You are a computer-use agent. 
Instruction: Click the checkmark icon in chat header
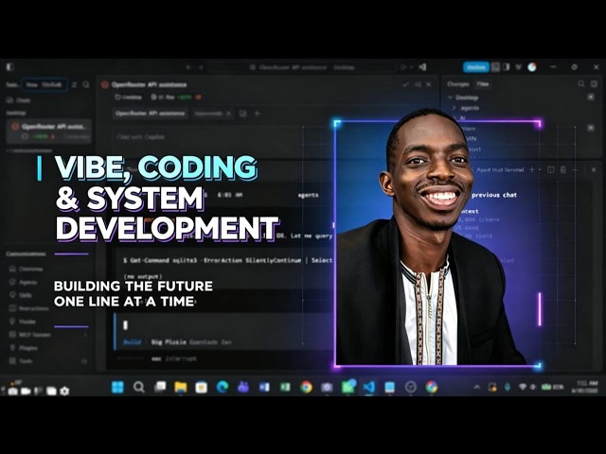pos(405,84)
